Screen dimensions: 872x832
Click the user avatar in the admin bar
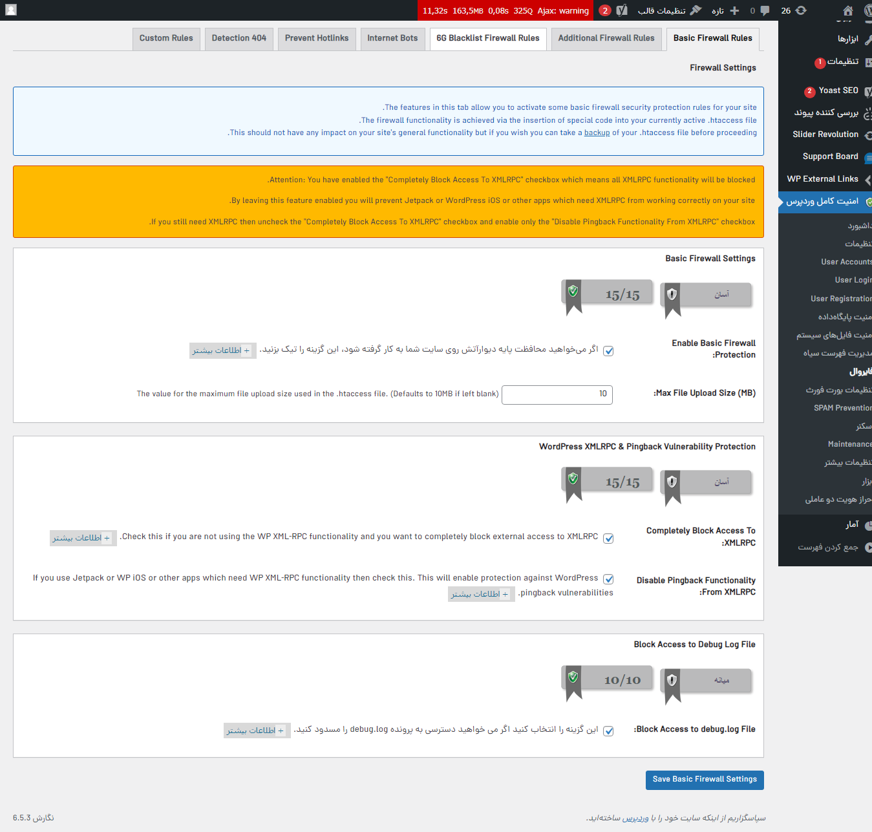point(11,10)
